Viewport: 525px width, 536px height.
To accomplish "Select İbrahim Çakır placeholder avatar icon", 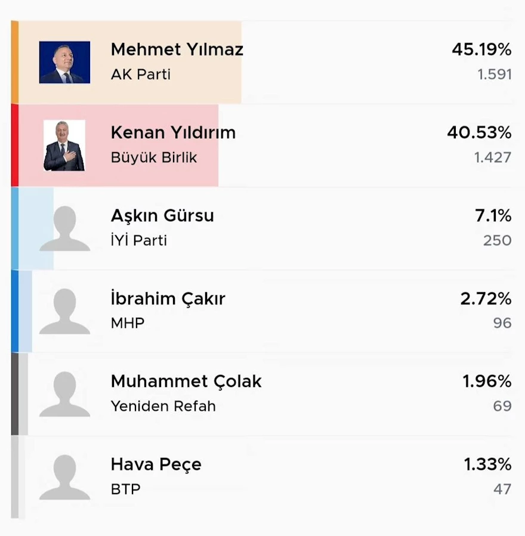I will pos(64,311).
